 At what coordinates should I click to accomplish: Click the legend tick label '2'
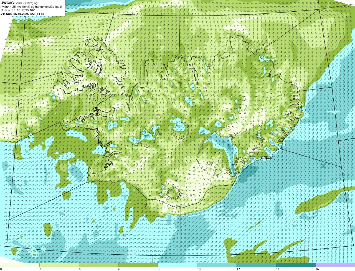[x=40, y=269]
